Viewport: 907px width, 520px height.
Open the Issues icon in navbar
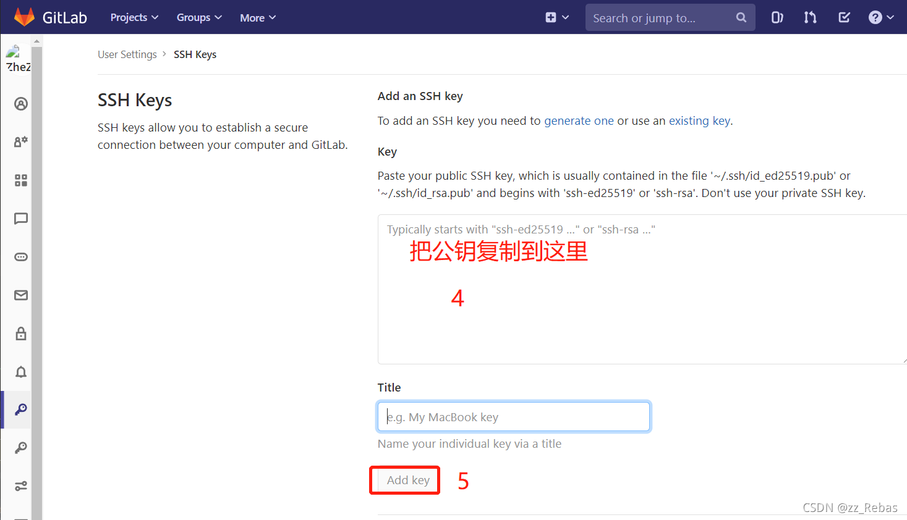click(777, 17)
